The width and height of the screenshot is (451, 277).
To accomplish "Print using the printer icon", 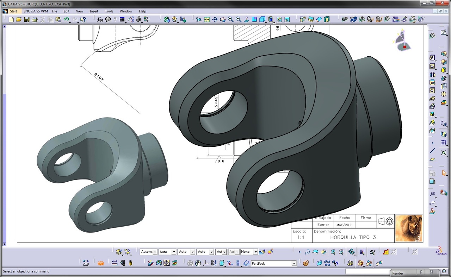I will click(35, 19).
